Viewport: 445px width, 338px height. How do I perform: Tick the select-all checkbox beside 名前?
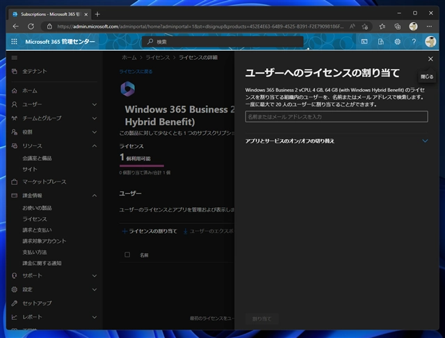point(127,255)
